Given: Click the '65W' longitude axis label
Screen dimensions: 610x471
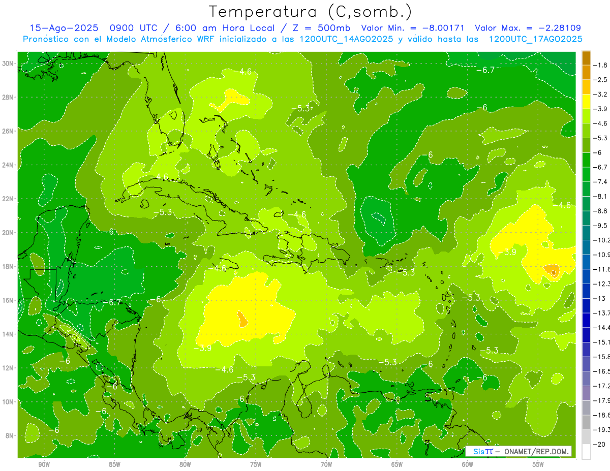Looking at the screenshot, I should coord(397,464).
